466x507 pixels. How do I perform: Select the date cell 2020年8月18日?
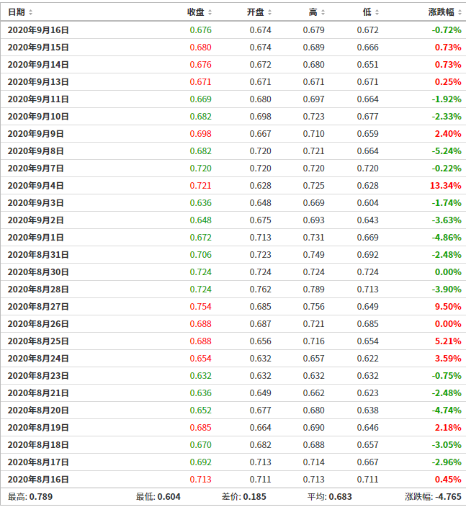pyautogui.click(x=38, y=445)
